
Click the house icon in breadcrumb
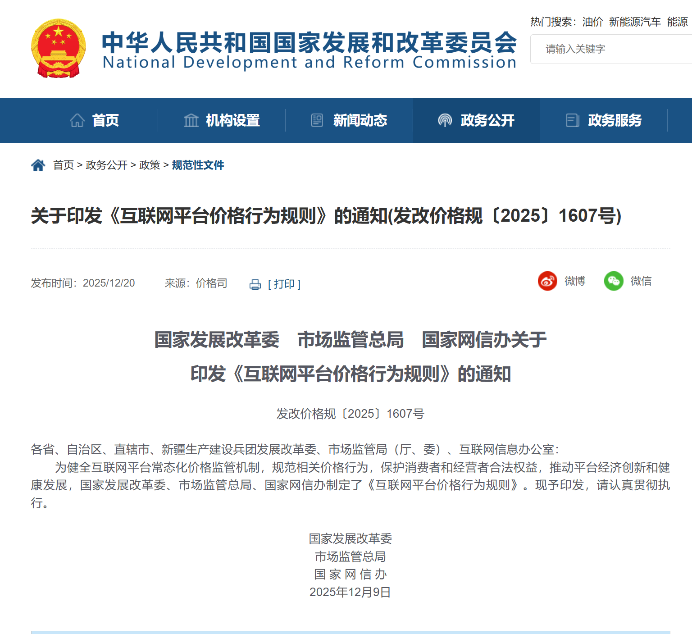pos(38,165)
